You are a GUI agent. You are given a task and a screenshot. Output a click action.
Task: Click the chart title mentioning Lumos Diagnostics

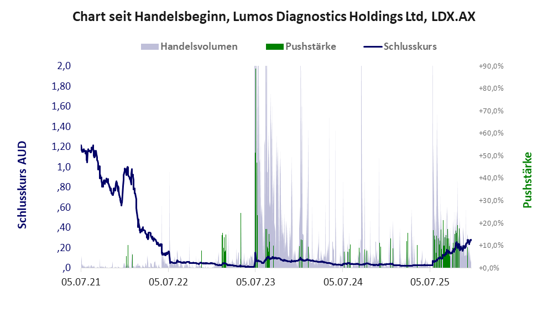[x=274, y=17]
